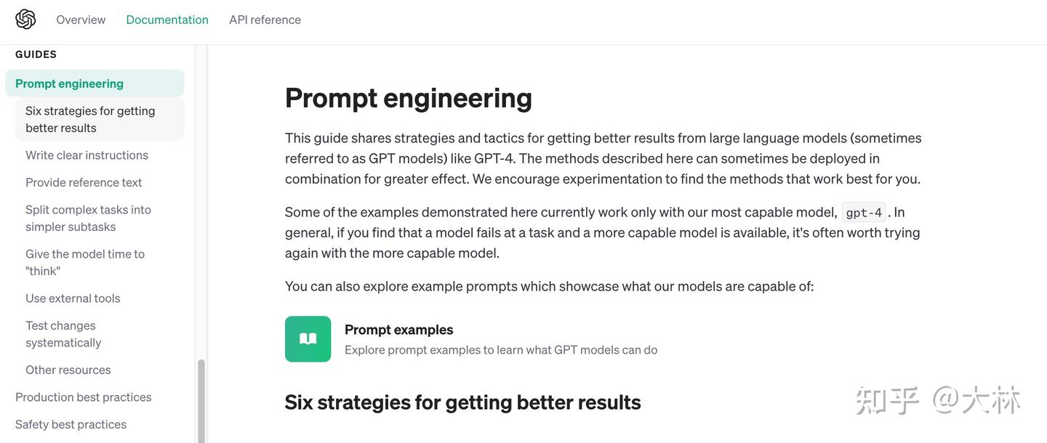Open Give the model time to think
Screen dimensions: 1047x443
84,262
